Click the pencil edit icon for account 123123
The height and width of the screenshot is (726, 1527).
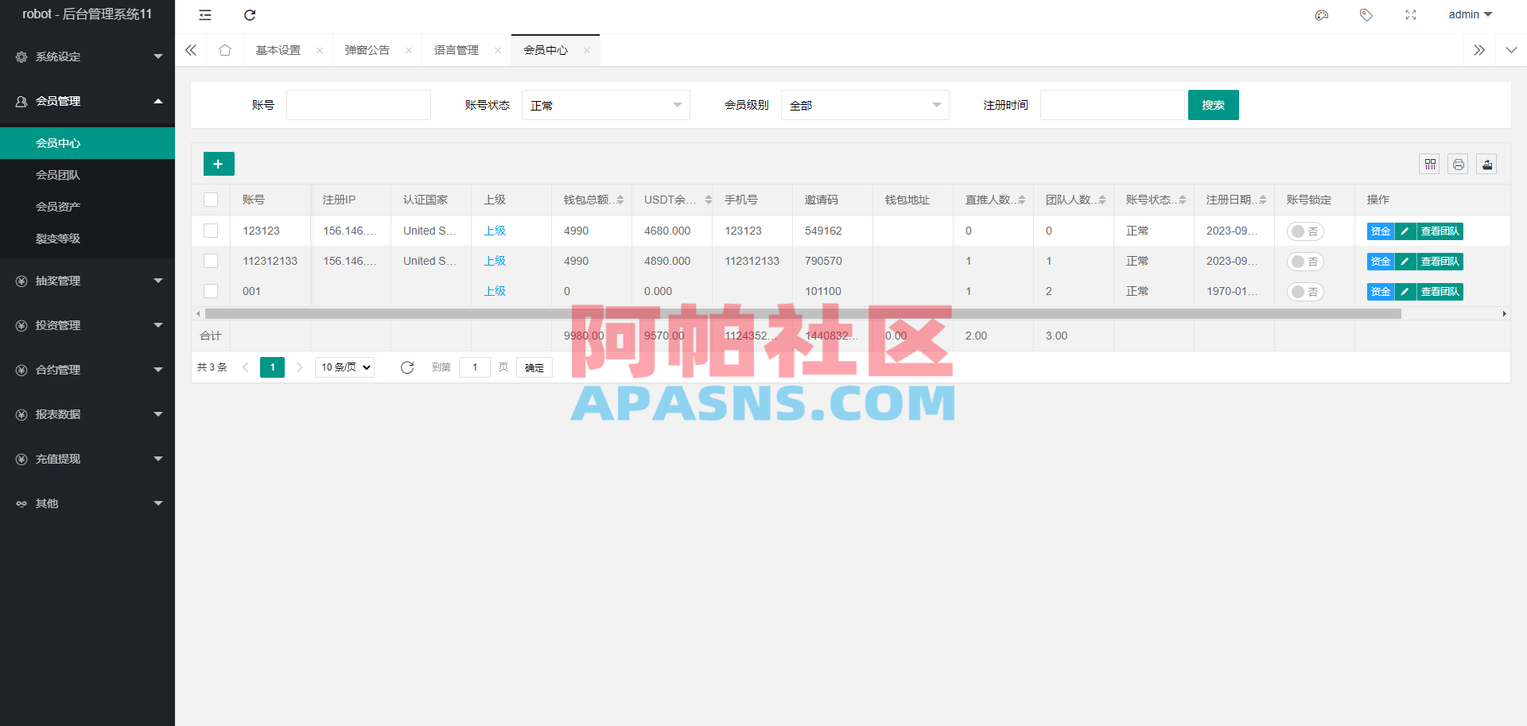(x=1404, y=231)
